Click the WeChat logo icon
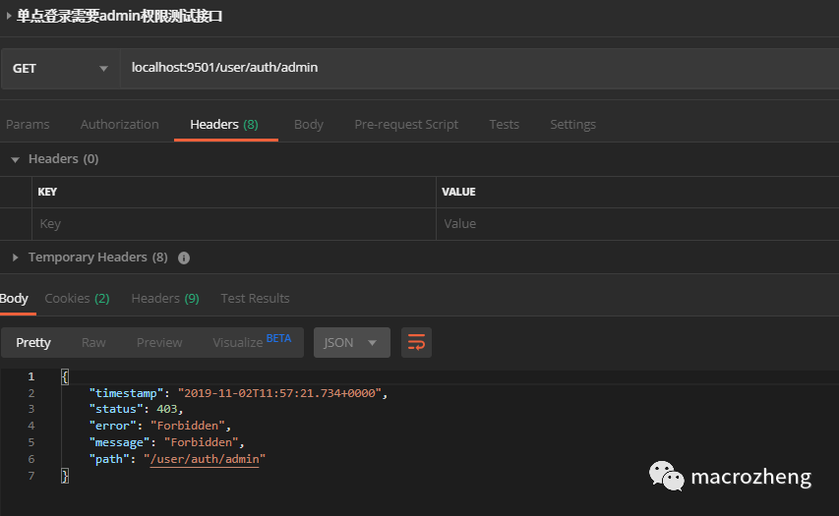Viewport: 839px width, 516px height. tap(666, 478)
